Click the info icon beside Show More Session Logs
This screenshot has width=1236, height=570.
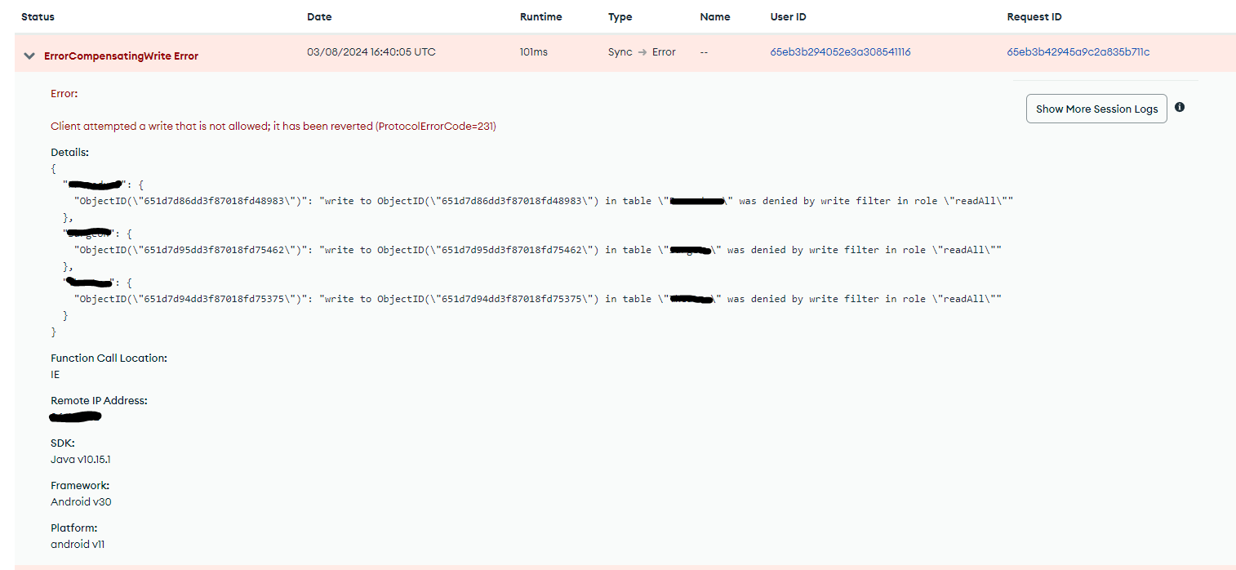(x=1179, y=108)
